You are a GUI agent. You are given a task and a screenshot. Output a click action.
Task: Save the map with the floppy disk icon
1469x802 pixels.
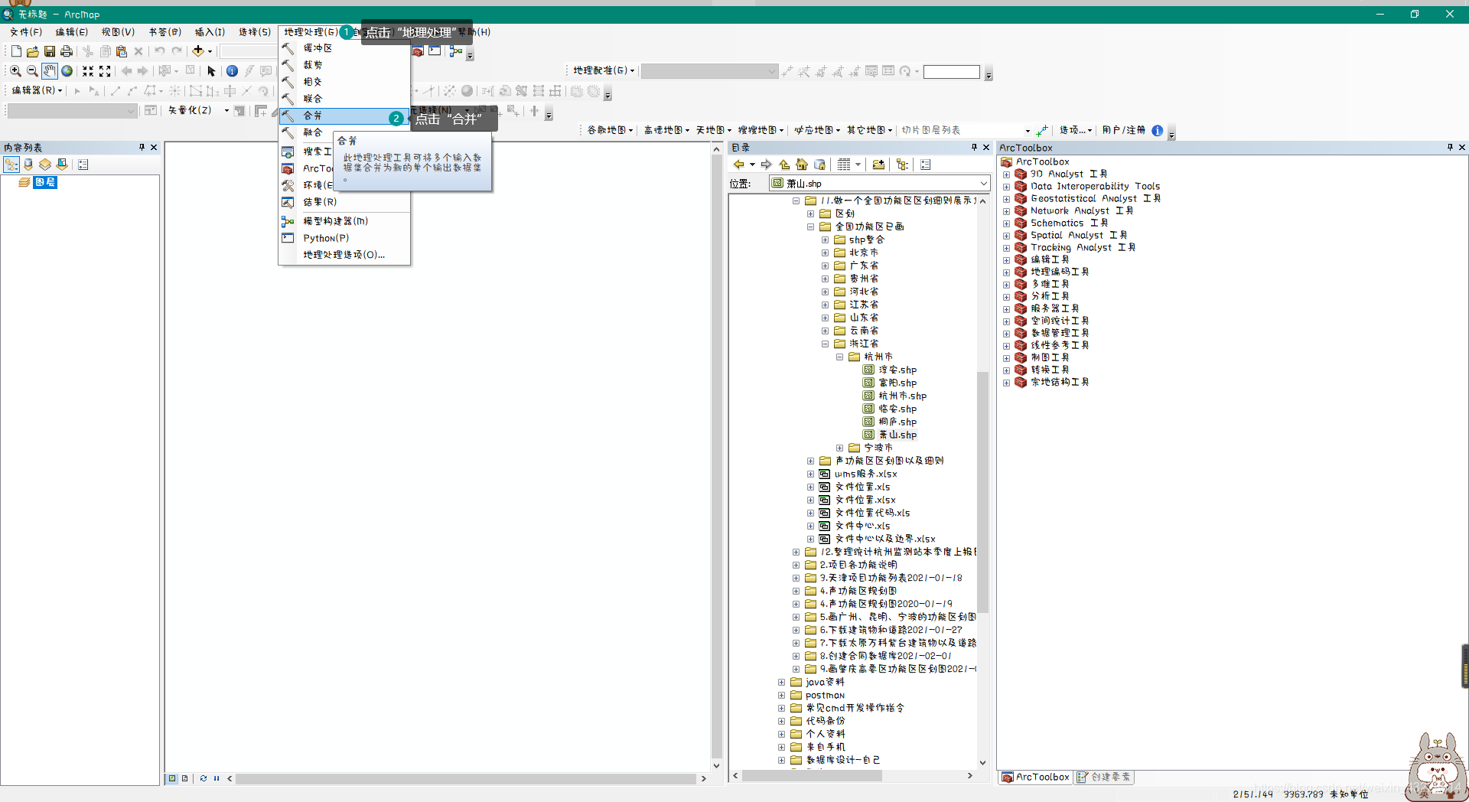tap(50, 51)
